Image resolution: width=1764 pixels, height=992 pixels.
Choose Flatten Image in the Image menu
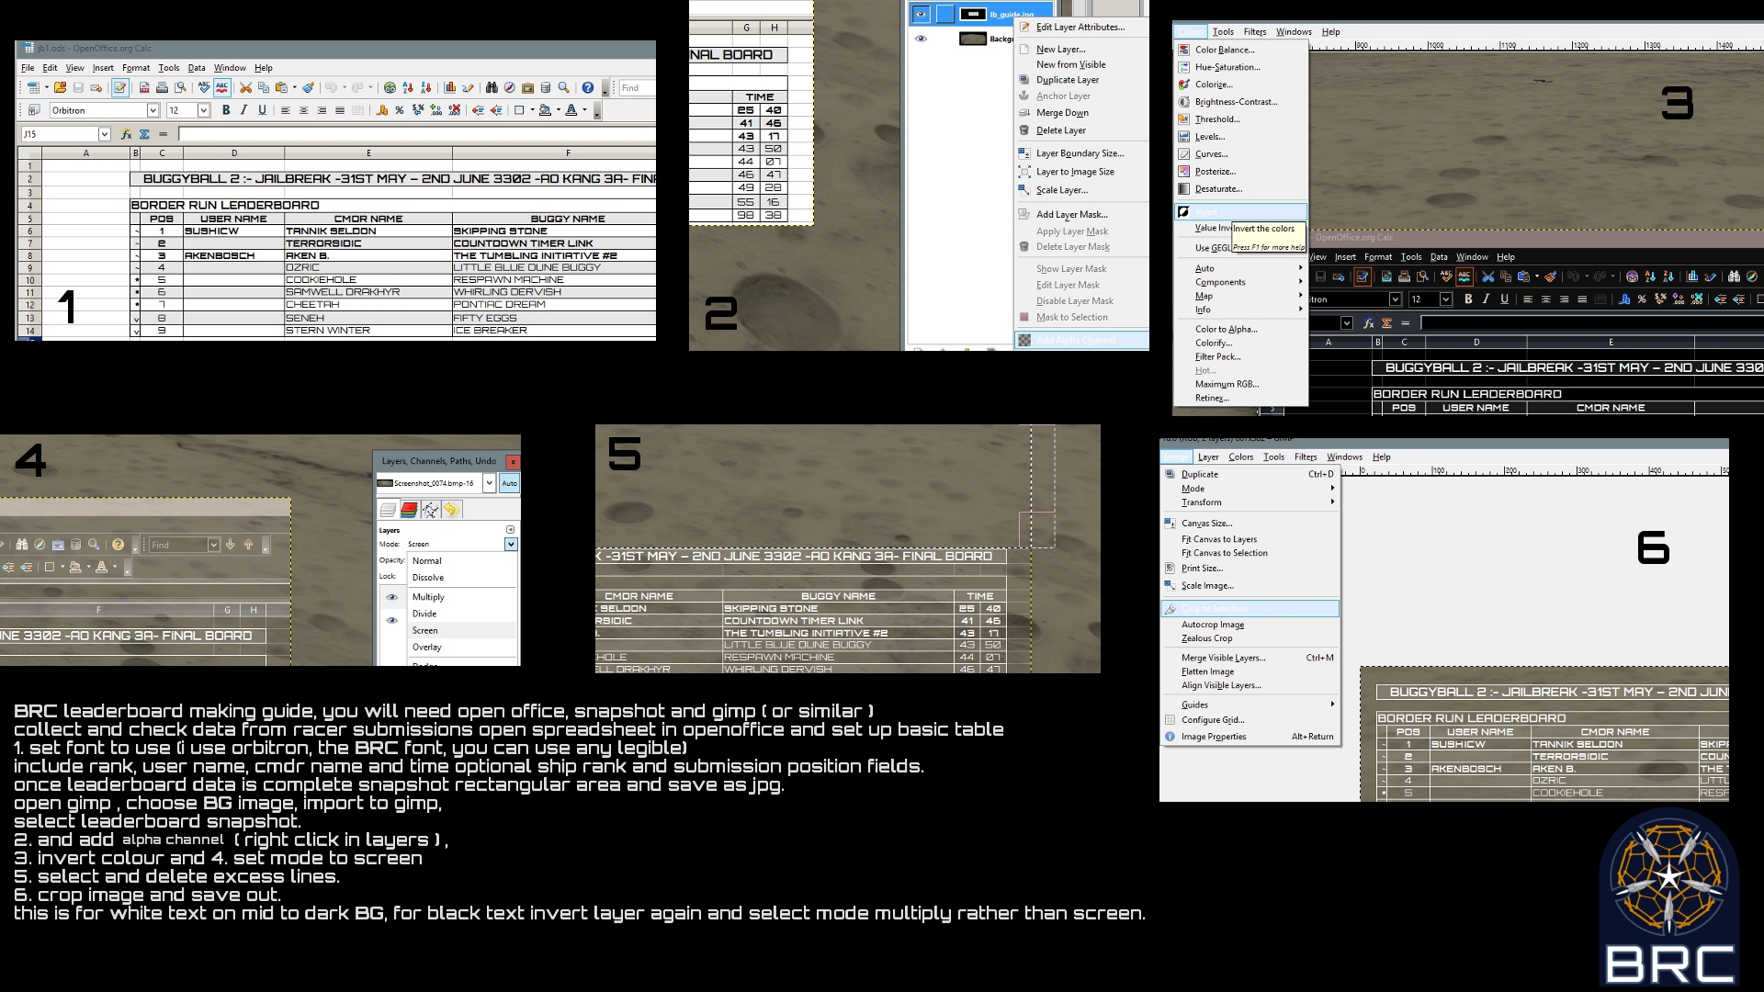click(1207, 671)
